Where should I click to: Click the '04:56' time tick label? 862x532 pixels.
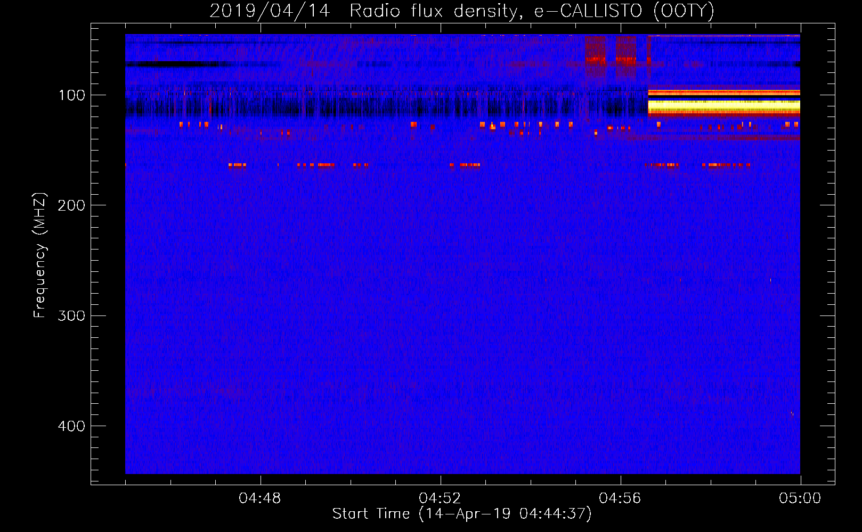(x=620, y=498)
